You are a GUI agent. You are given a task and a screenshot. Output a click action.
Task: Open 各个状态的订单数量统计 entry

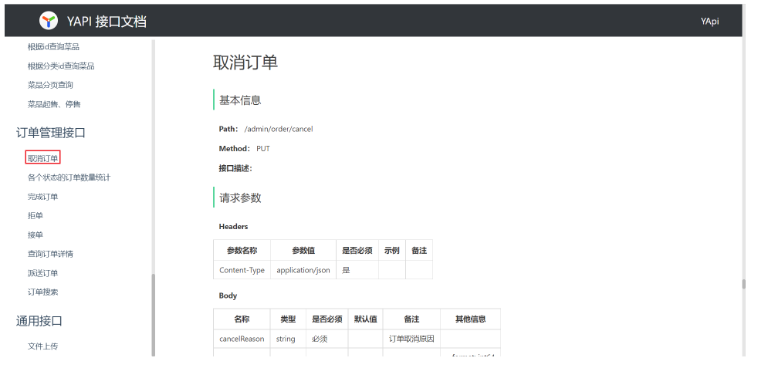click(x=69, y=177)
